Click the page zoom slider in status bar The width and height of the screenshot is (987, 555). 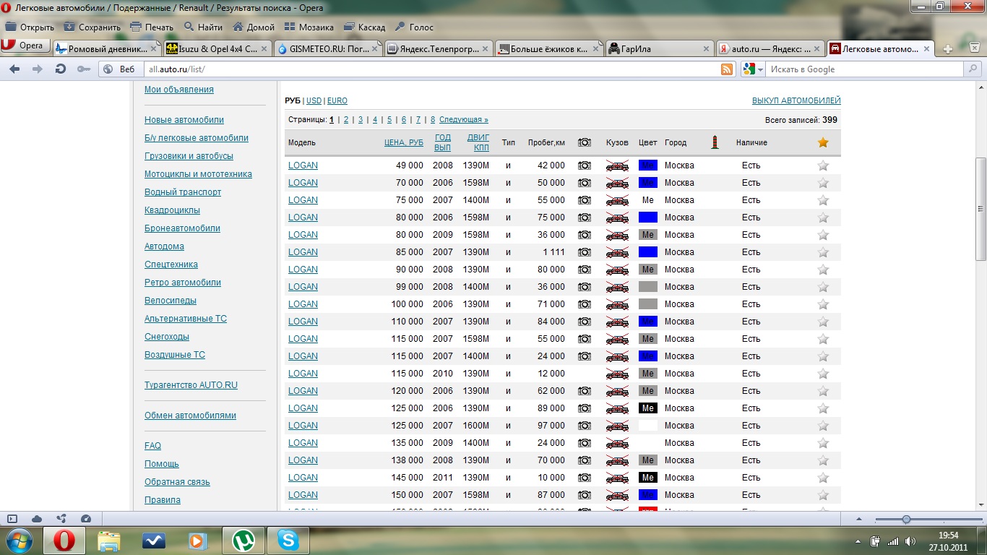coord(906,520)
